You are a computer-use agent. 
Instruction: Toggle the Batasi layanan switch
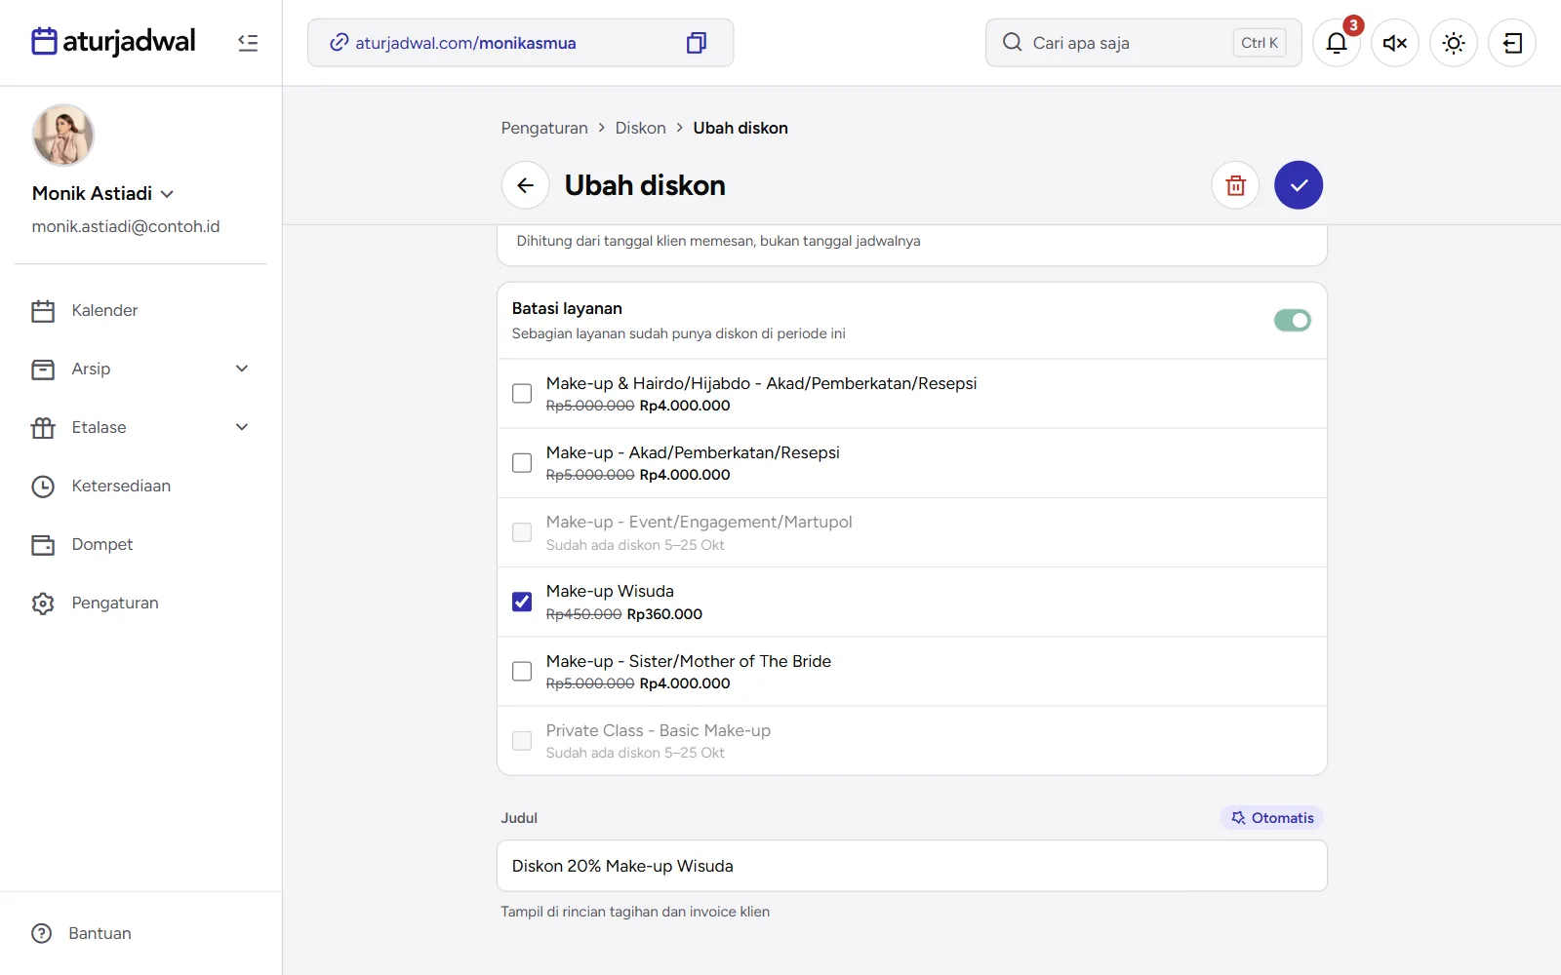(1293, 321)
